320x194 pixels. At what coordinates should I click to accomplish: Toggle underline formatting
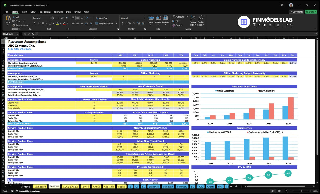[x=43, y=23]
